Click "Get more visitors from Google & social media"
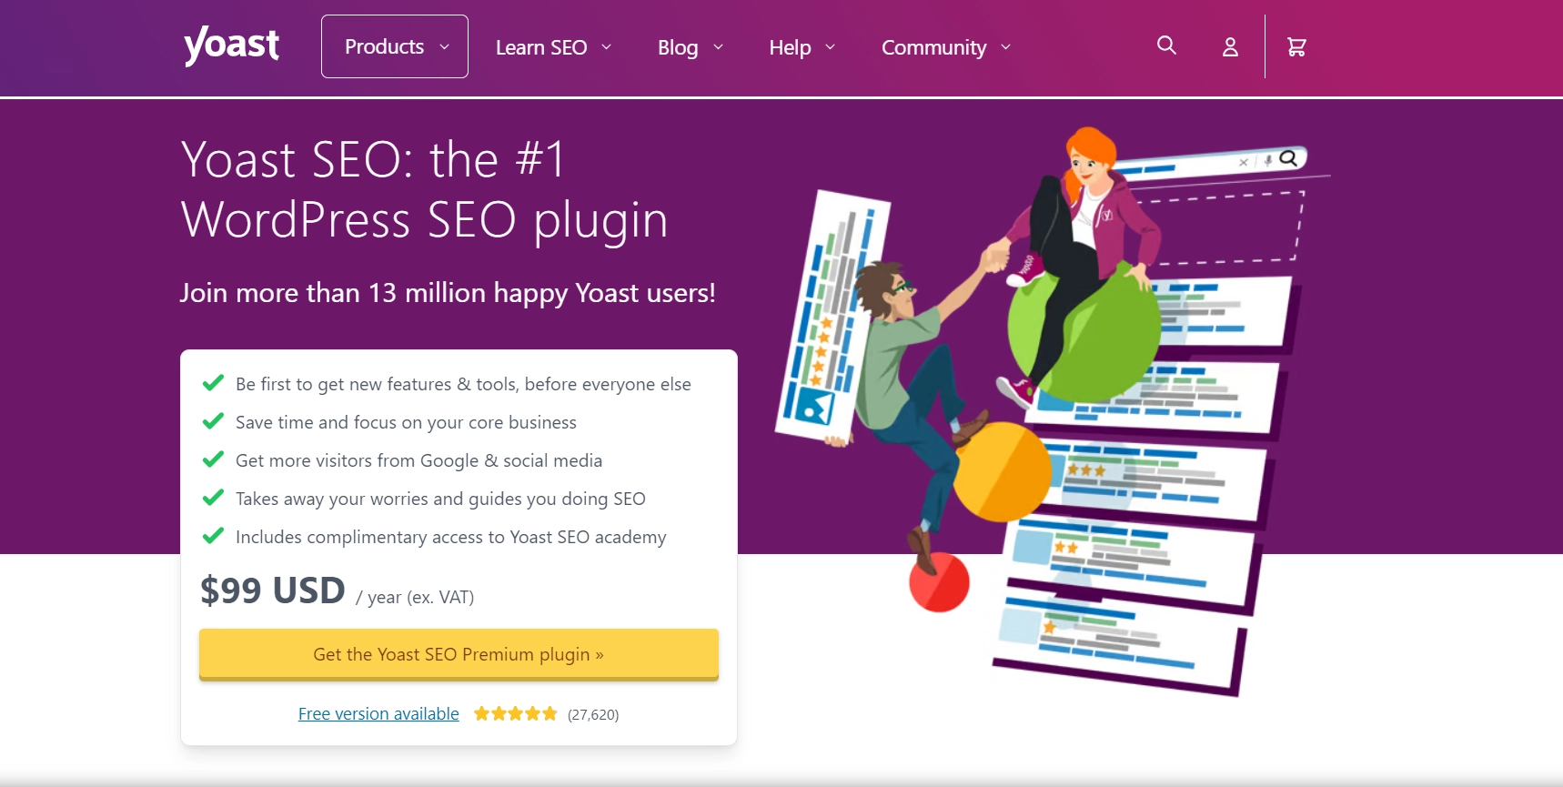This screenshot has height=787, width=1563. point(418,460)
